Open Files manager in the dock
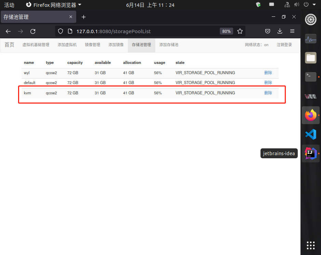This screenshot has width=321, height=255. 310,58
